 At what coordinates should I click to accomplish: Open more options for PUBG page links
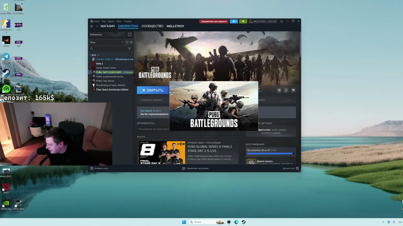(289, 100)
